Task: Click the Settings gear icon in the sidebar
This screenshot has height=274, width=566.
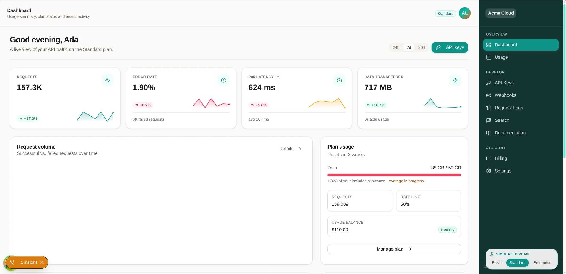Action: coord(489,171)
